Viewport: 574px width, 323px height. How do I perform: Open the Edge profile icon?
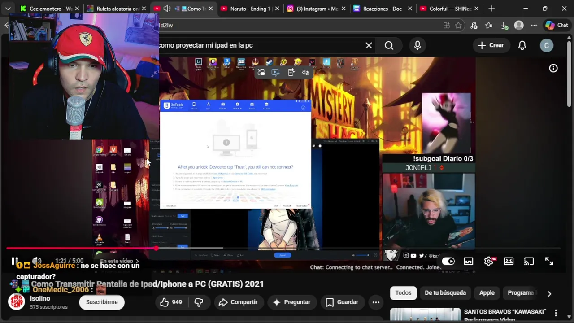(x=519, y=26)
